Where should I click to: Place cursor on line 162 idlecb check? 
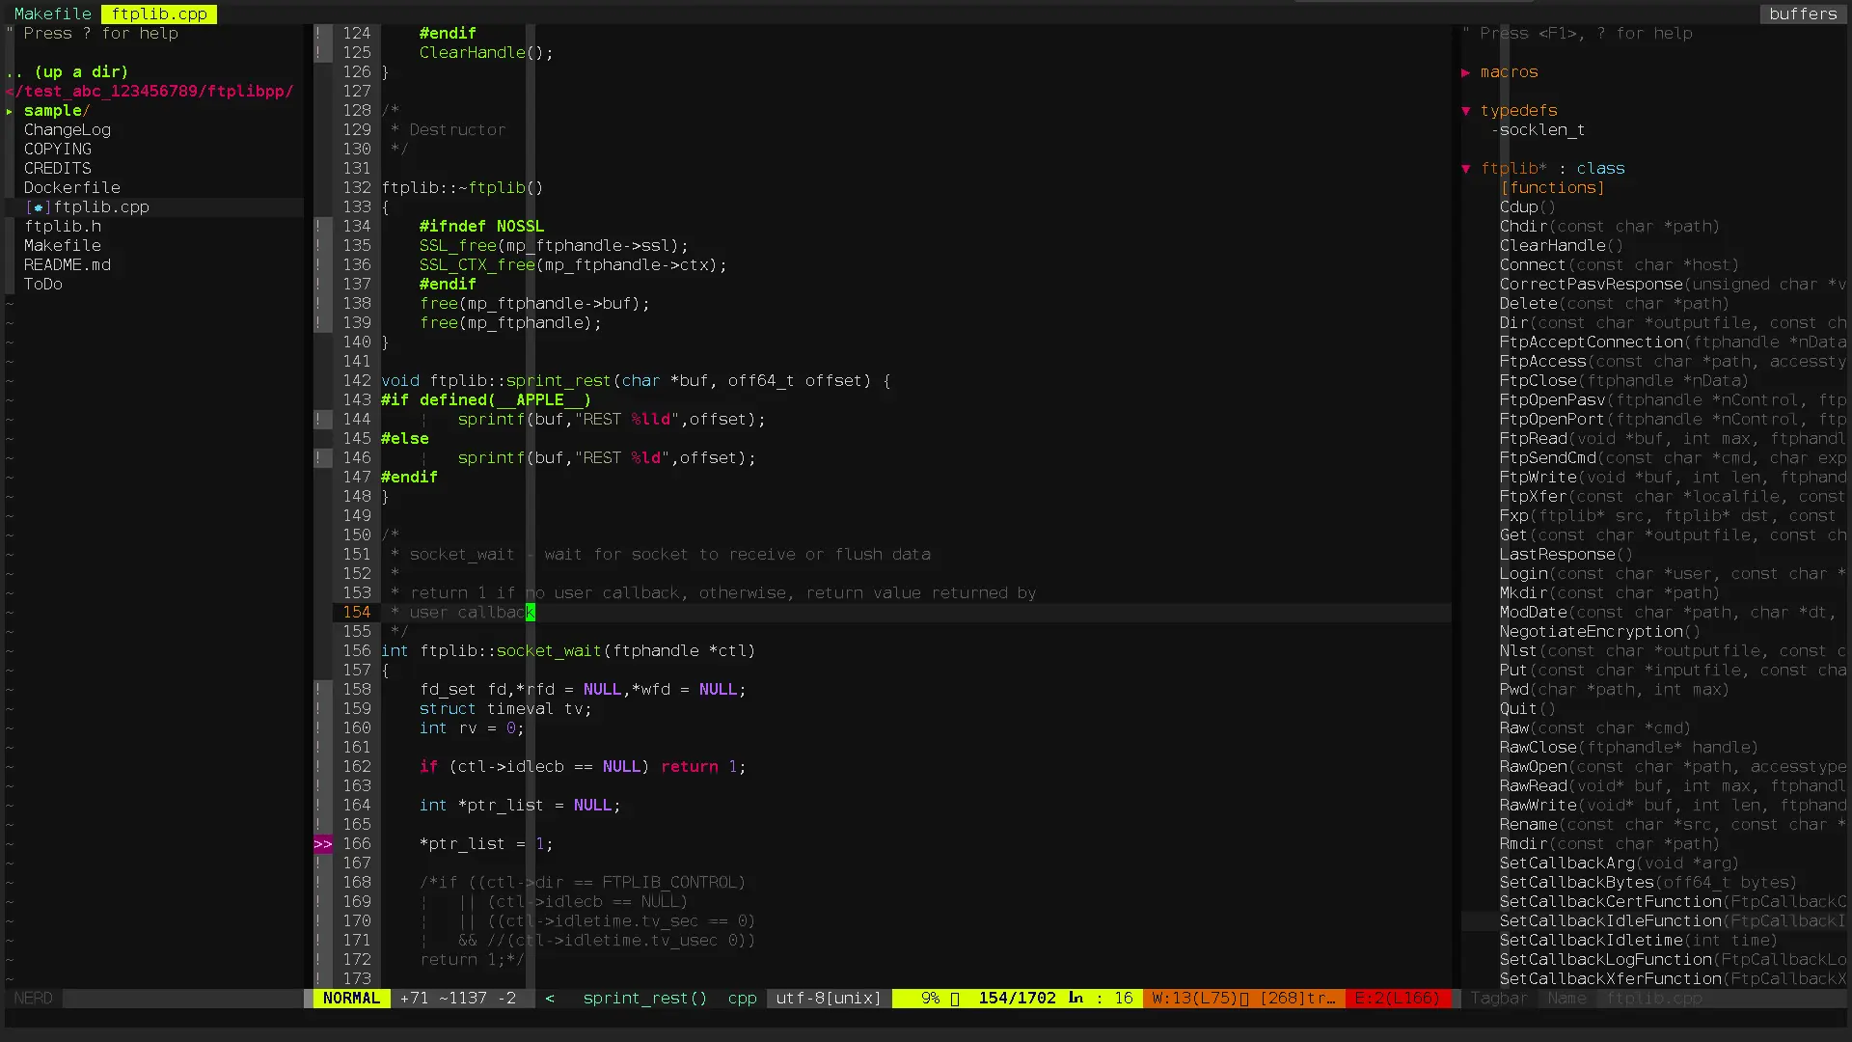pyautogui.click(x=534, y=767)
